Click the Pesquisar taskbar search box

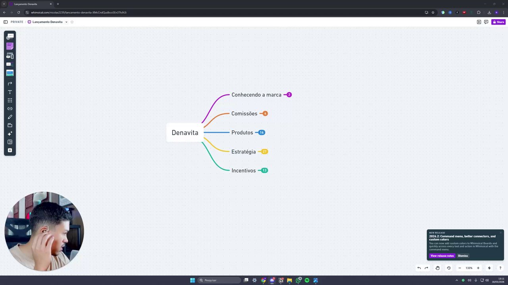219,280
